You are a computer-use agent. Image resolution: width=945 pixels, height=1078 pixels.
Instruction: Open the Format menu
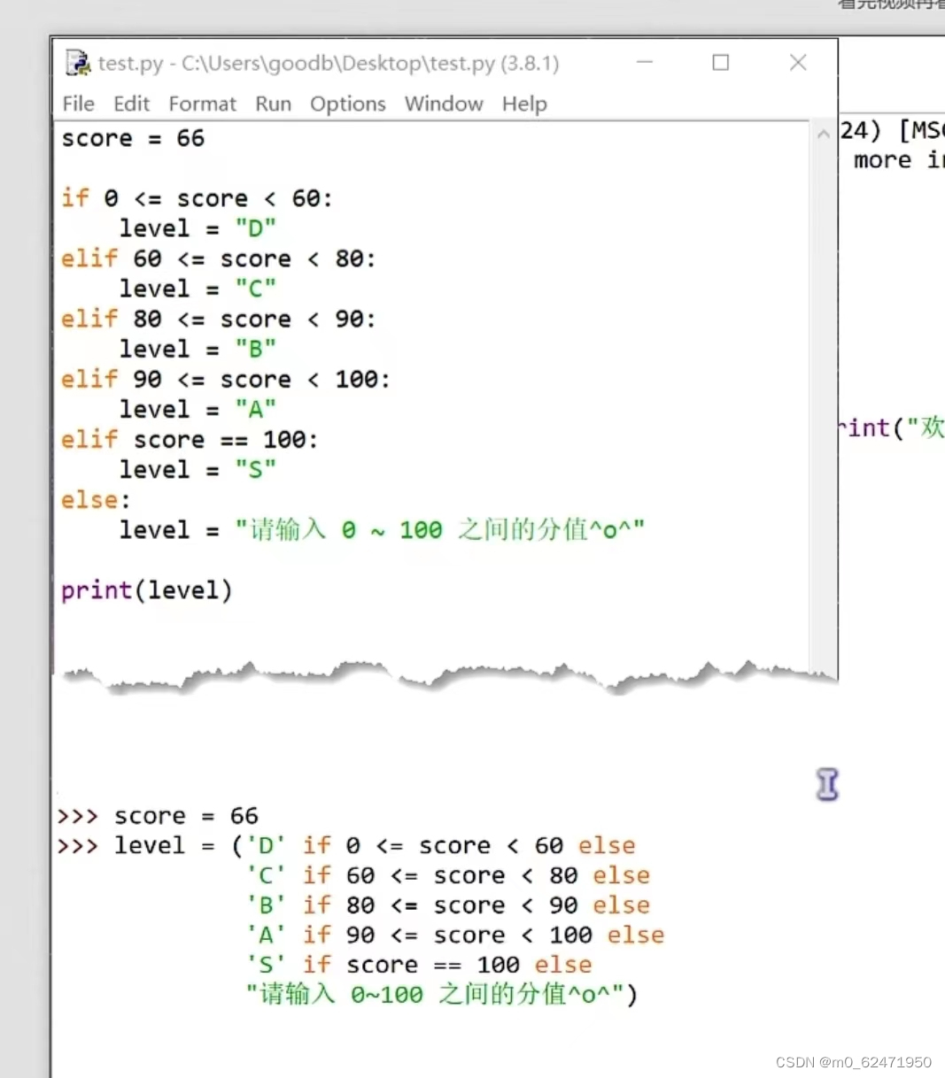(202, 104)
